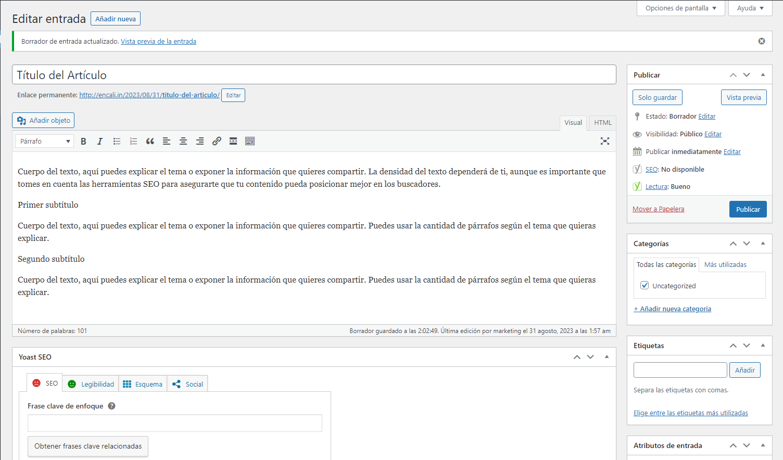Click the blue Publicar button

[748, 209]
